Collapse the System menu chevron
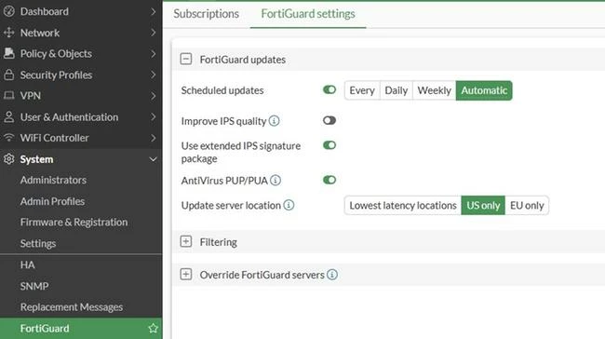 point(154,159)
